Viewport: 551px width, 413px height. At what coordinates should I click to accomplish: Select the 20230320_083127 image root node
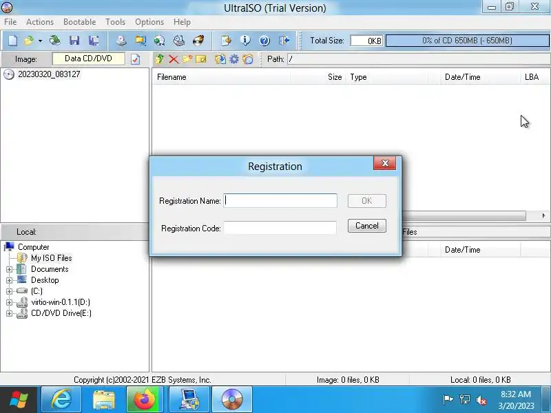(x=49, y=74)
